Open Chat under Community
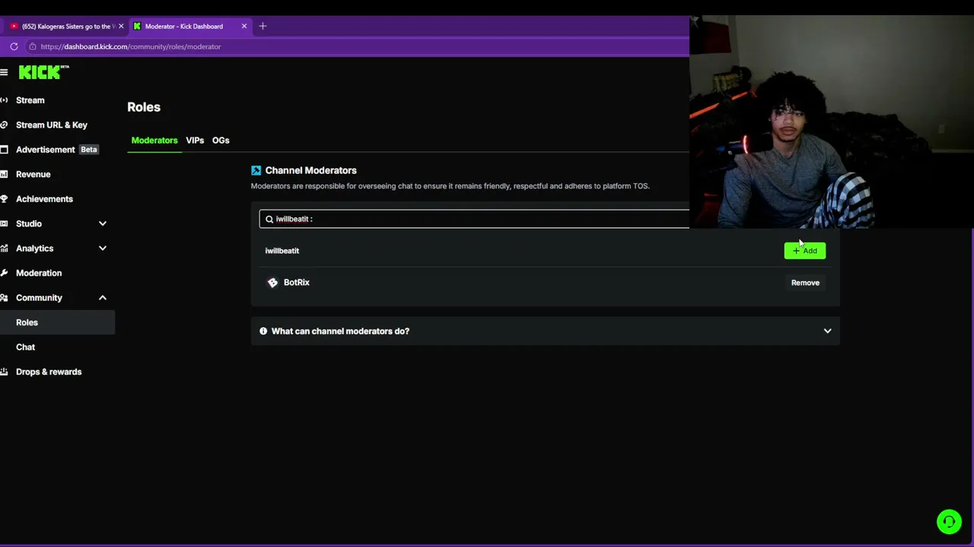974x547 pixels. (25, 347)
